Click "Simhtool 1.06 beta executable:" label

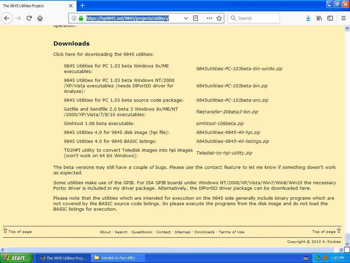[99, 123]
